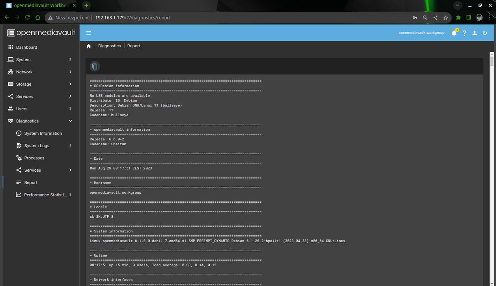Open browser extensions puzzle icon
496x286 pixels.
coord(458,17)
